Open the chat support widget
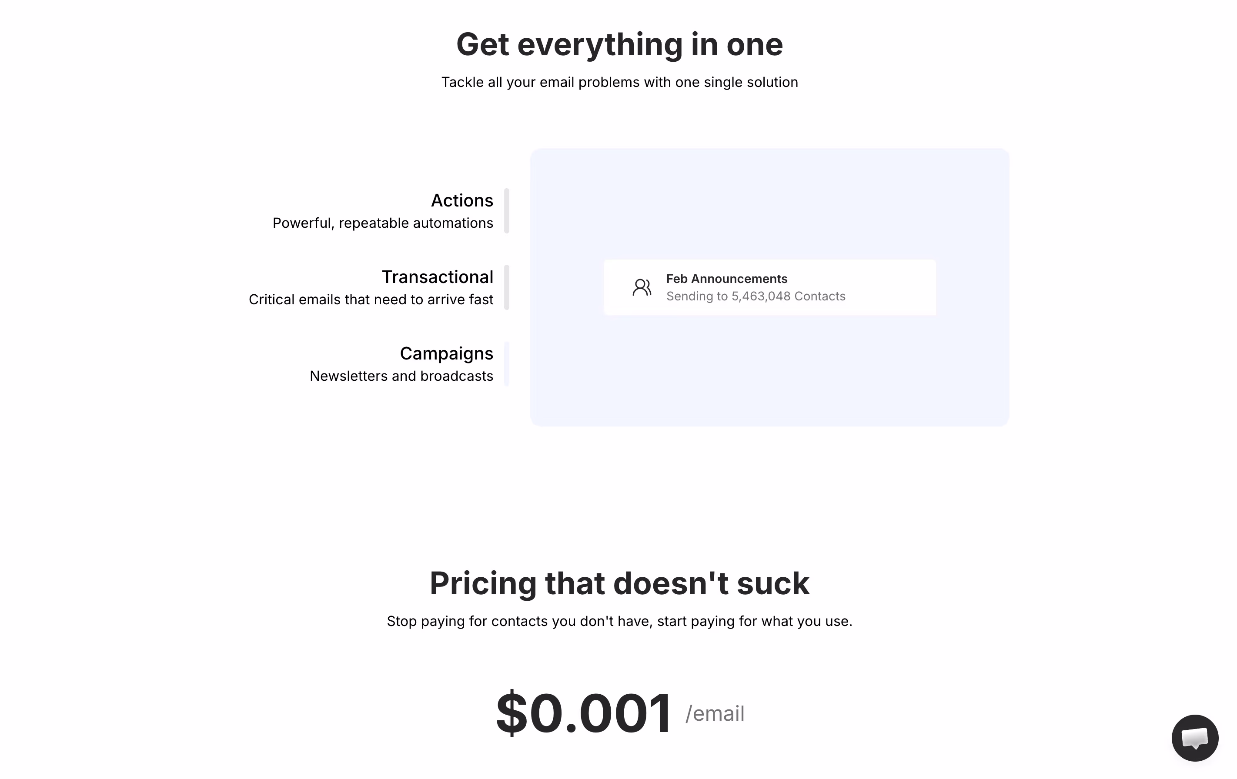This screenshot has width=1237, height=779. coord(1194,737)
